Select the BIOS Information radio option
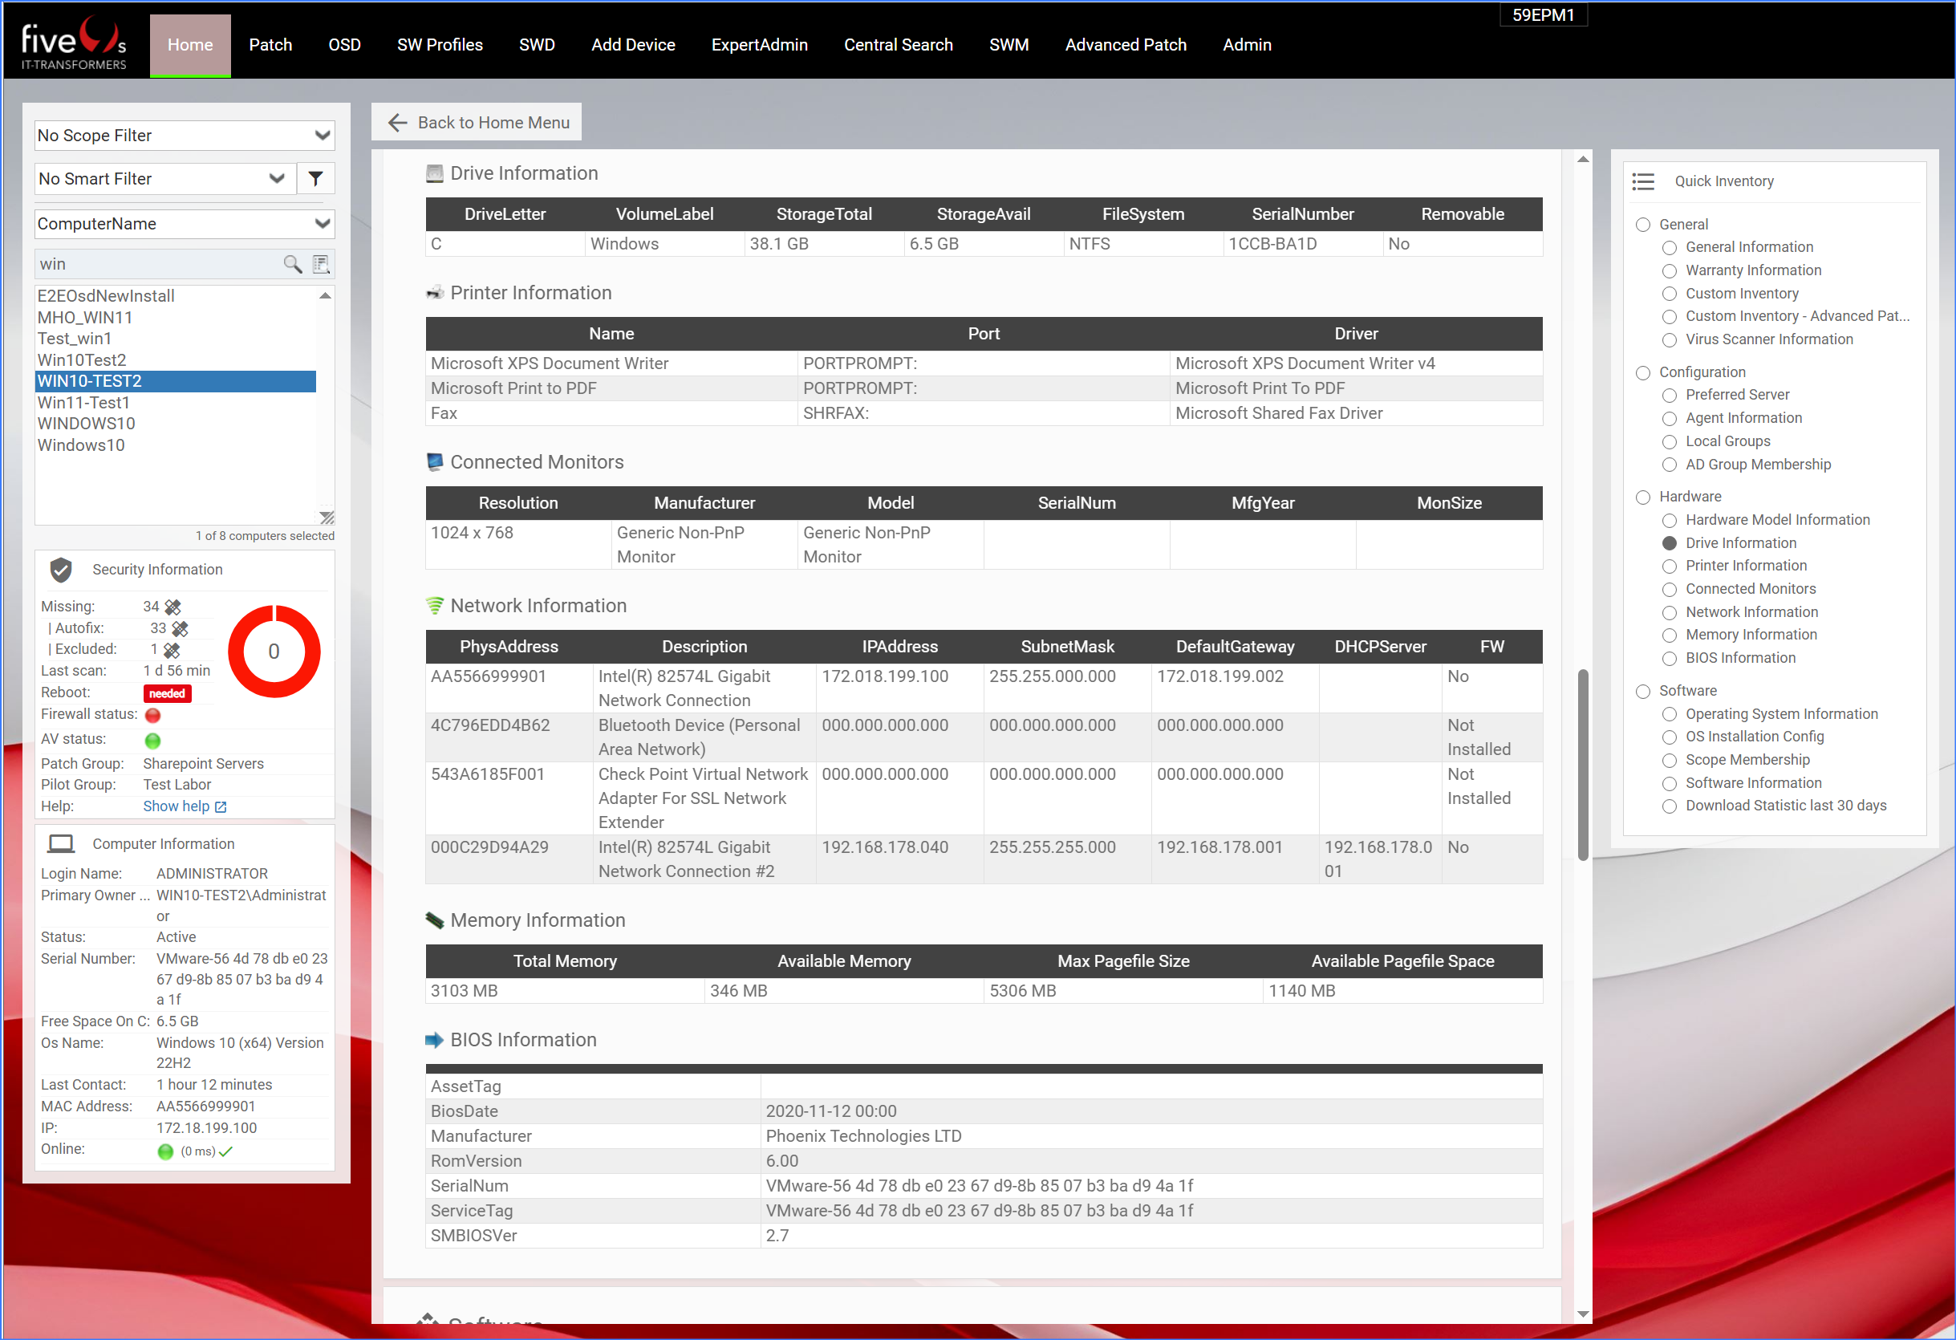Image resolution: width=1956 pixels, height=1340 pixels. coord(1669,658)
